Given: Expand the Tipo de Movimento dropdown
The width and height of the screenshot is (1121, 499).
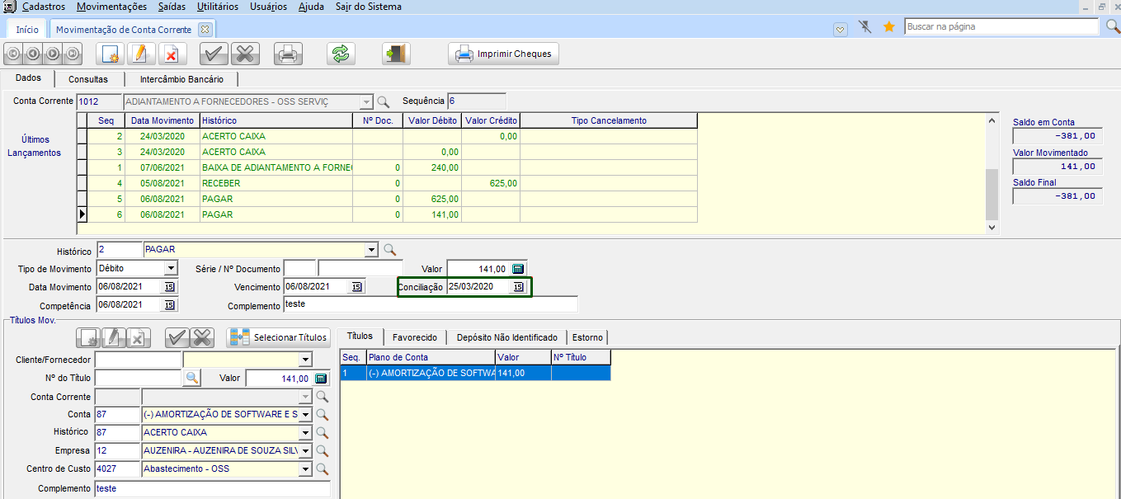Looking at the screenshot, I should (x=170, y=269).
